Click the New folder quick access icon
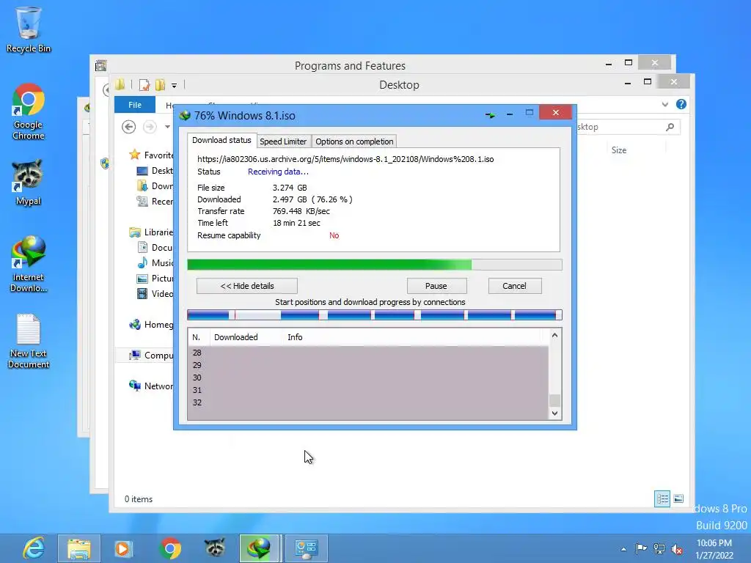 tap(161, 85)
